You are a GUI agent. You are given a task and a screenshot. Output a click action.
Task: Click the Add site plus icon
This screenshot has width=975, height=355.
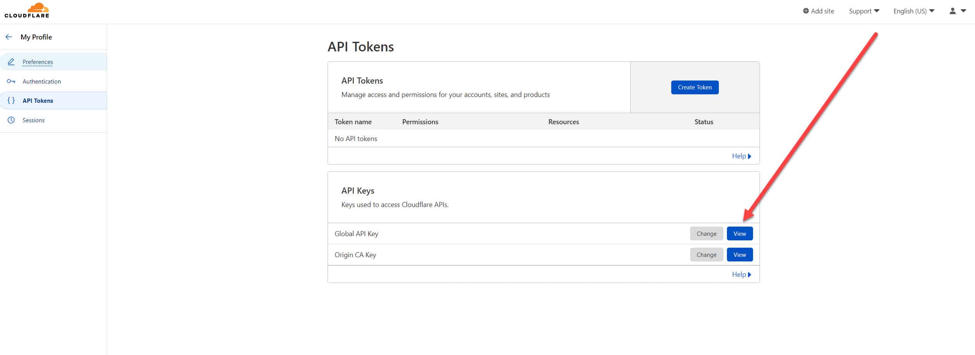pyautogui.click(x=806, y=11)
